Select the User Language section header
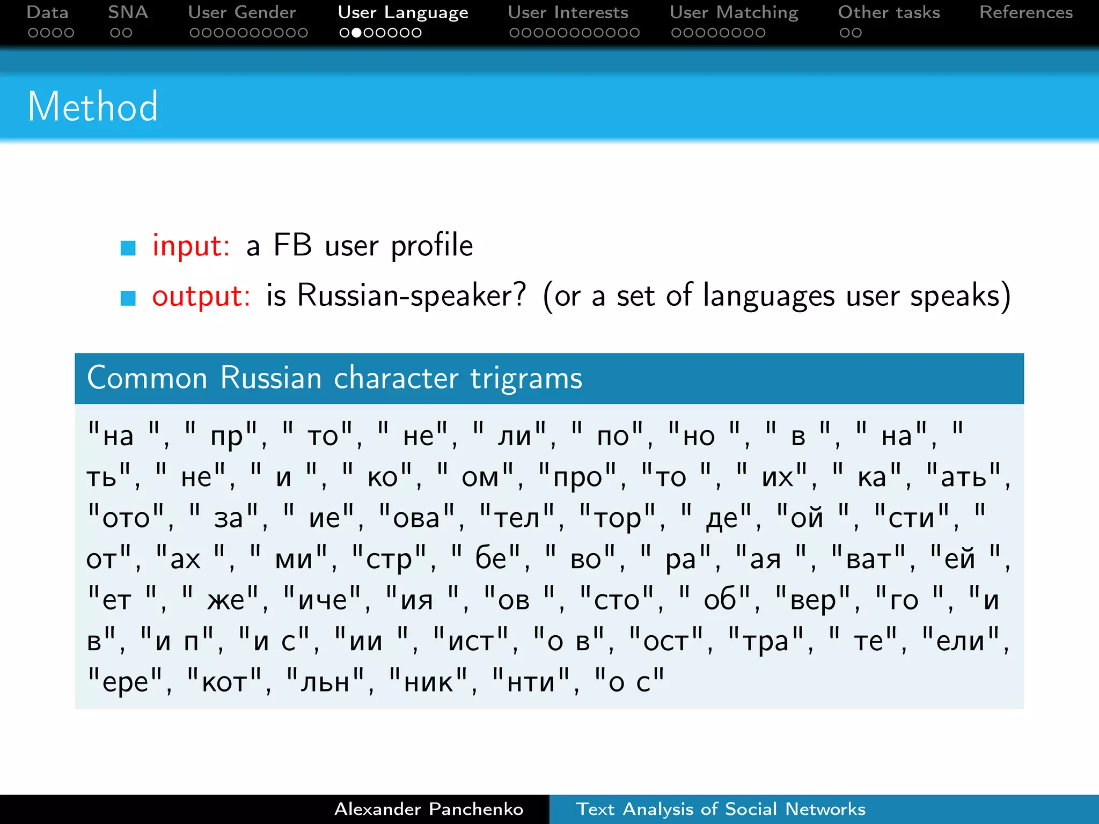Image resolution: width=1099 pixels, height=824 pixels. point(403,12)
